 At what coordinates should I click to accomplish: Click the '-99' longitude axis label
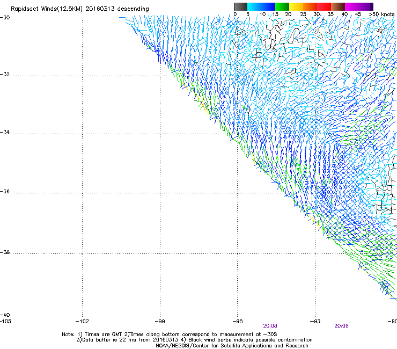coord(160,322)
